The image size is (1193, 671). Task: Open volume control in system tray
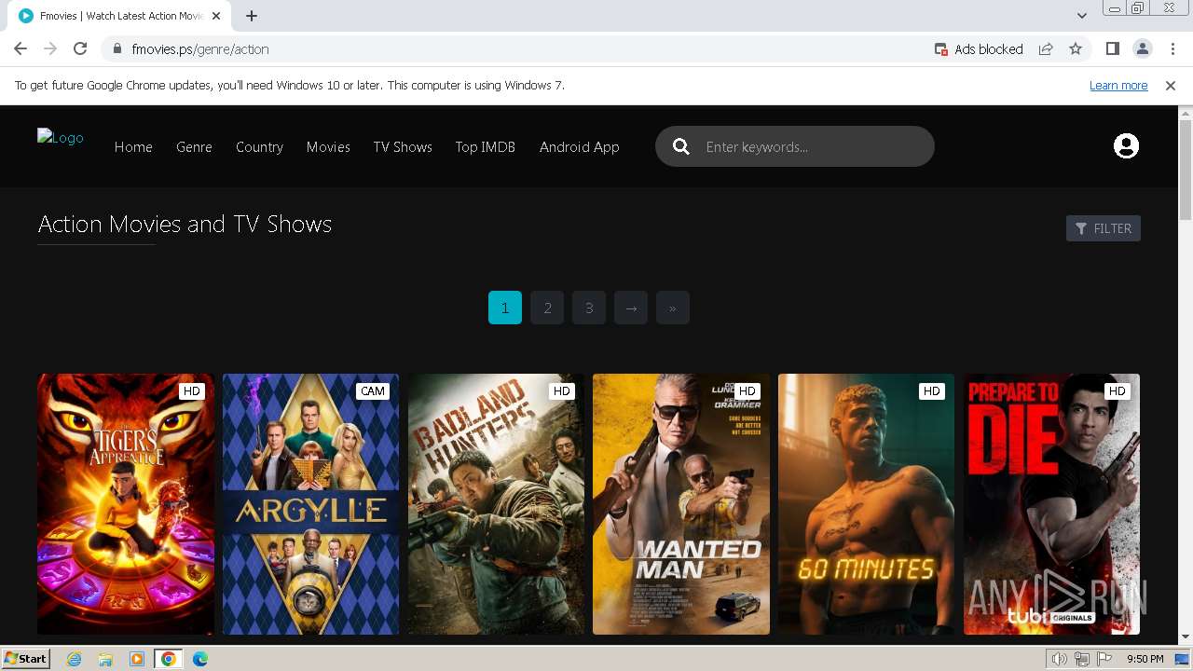(x=1059, y=659)
